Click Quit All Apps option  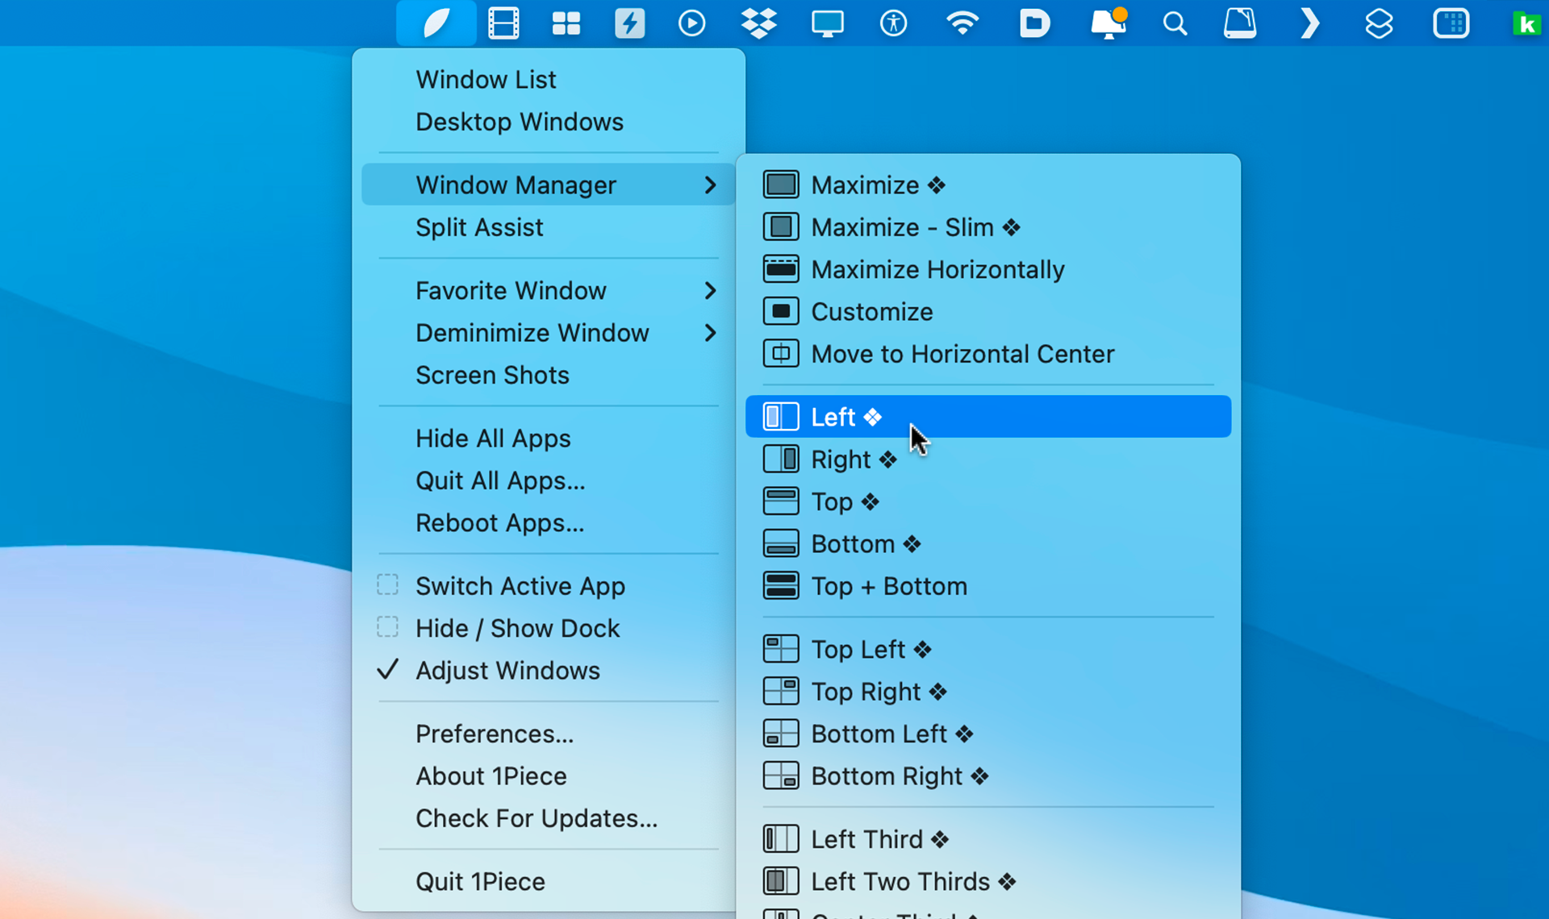(500, 479)
